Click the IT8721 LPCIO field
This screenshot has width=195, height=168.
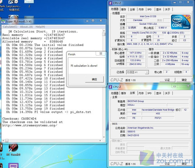pyautogui.click(x=158, y=118)
